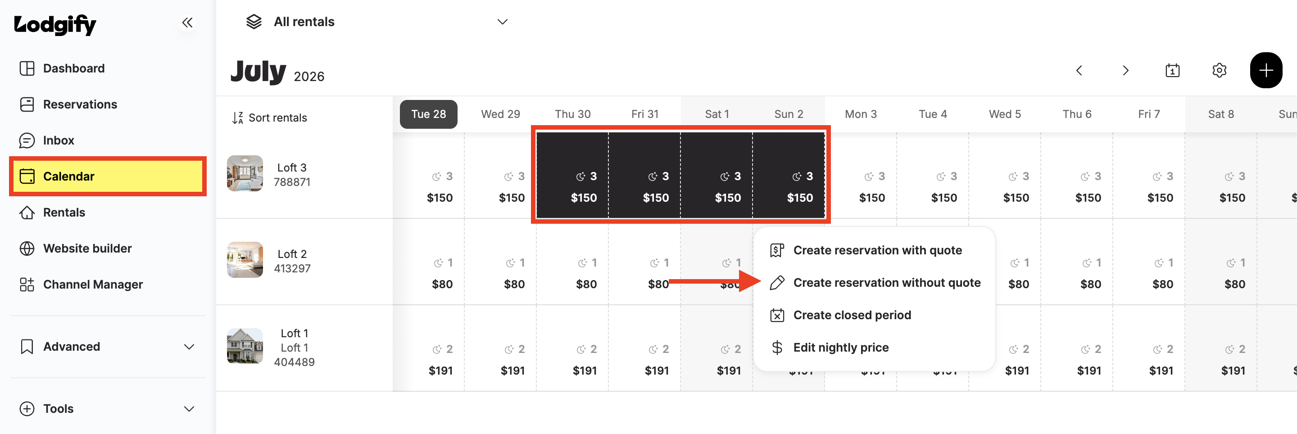Collapse the sidebar with double-chevron icon

click(x=187, y=23)
